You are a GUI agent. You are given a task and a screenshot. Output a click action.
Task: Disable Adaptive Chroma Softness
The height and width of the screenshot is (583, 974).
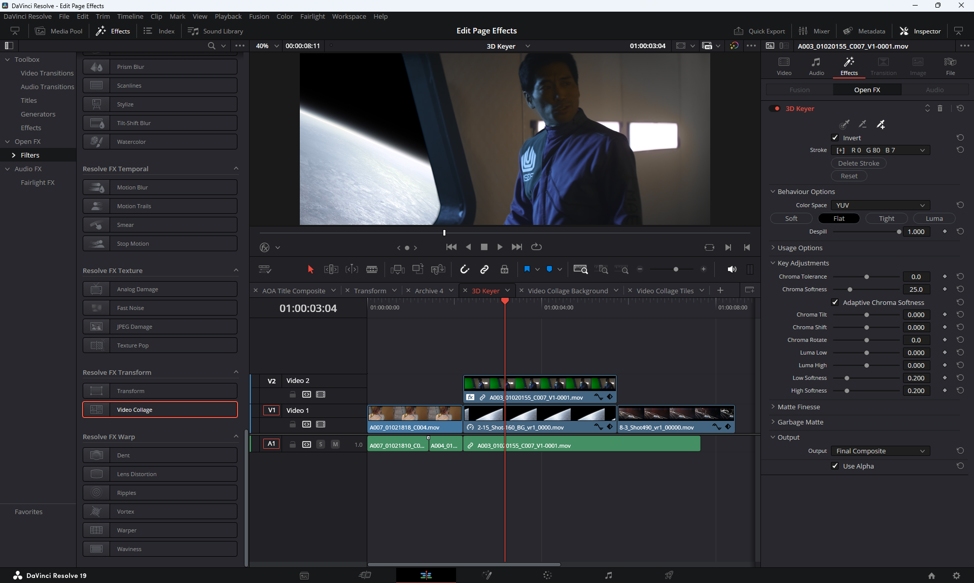point(835,302)
